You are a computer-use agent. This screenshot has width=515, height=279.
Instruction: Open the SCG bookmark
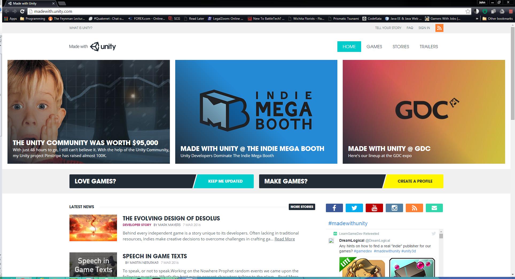(x=174, y=19)
